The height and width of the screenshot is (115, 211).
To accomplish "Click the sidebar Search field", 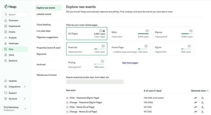I will tap(15, 14).
